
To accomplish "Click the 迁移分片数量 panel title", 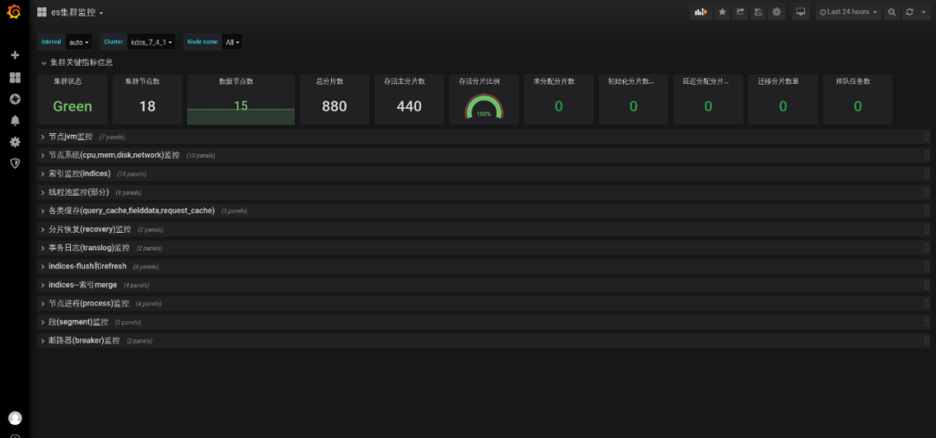I will tap(778, 81).
